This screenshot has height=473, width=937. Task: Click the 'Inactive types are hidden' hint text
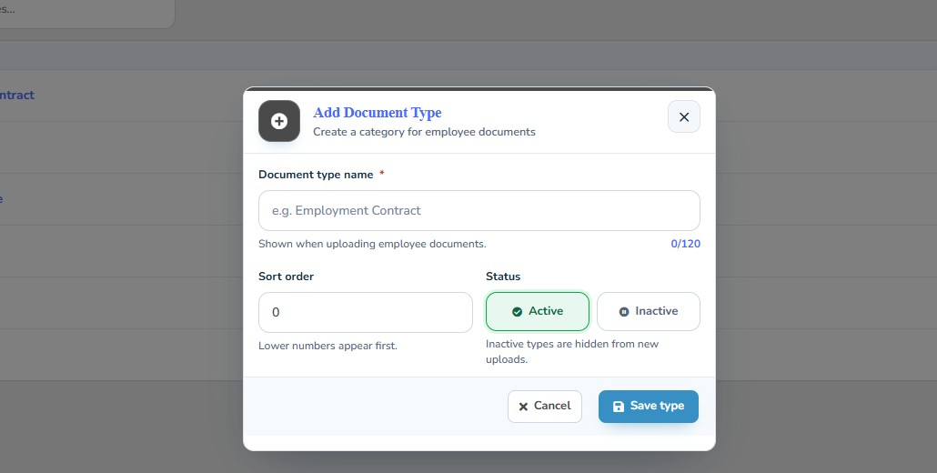point(572,351)
